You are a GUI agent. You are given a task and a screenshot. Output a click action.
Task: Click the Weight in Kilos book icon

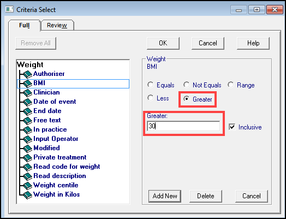(x=27, y=195)
